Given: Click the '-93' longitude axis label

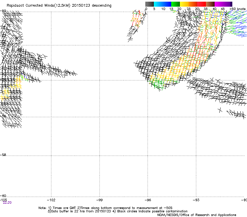Looking at the screenshot, I should coord(196,200).
